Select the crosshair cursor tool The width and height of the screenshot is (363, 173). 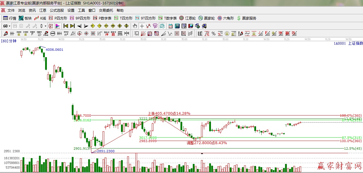142,26
